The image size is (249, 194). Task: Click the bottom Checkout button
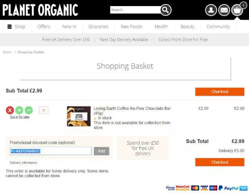point(220,162)
